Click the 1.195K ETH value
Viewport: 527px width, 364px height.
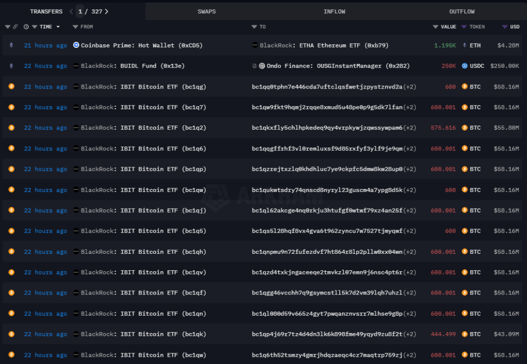tap(445, 45)
